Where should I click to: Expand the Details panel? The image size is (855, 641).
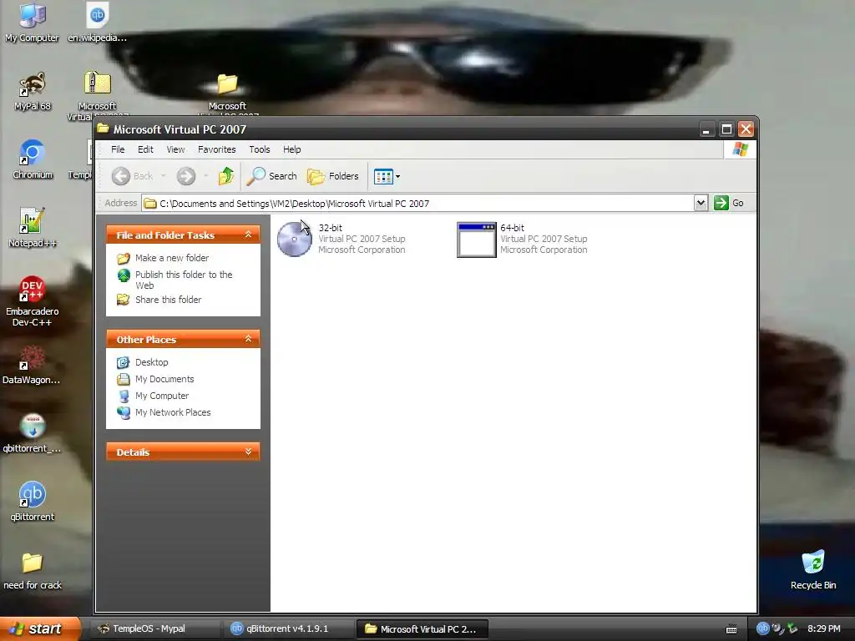(248, 452)
